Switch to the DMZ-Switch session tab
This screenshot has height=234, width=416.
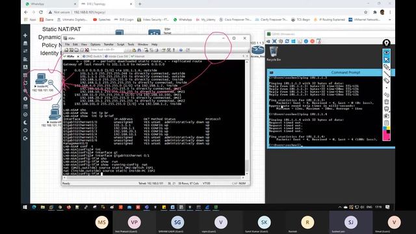[92, 57]
